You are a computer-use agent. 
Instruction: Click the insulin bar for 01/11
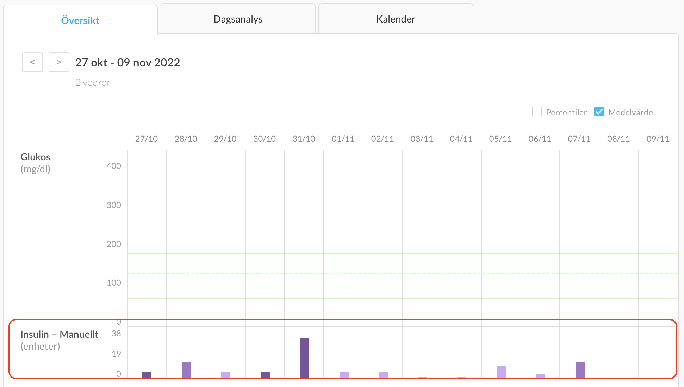pyautogui.click(x=344, y=375)
